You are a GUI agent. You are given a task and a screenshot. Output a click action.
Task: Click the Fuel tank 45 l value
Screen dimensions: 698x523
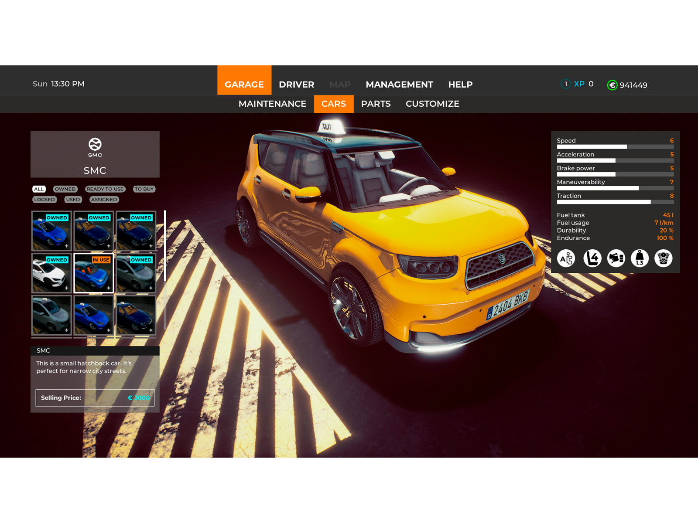[x=668, y=215]
